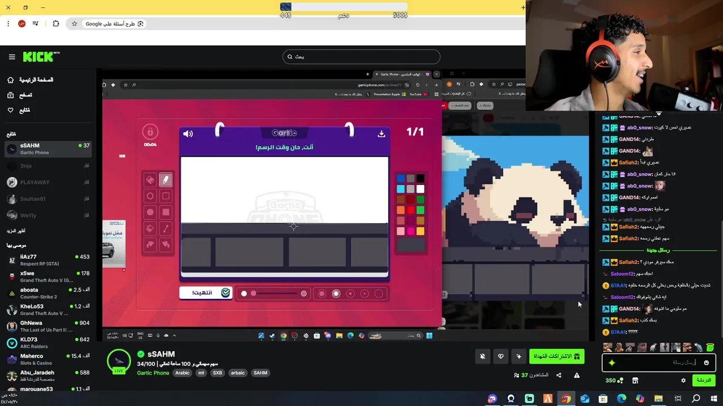Unfollow with the broken heart button
This screenshot has height=406, width=723.
(500, 356)
